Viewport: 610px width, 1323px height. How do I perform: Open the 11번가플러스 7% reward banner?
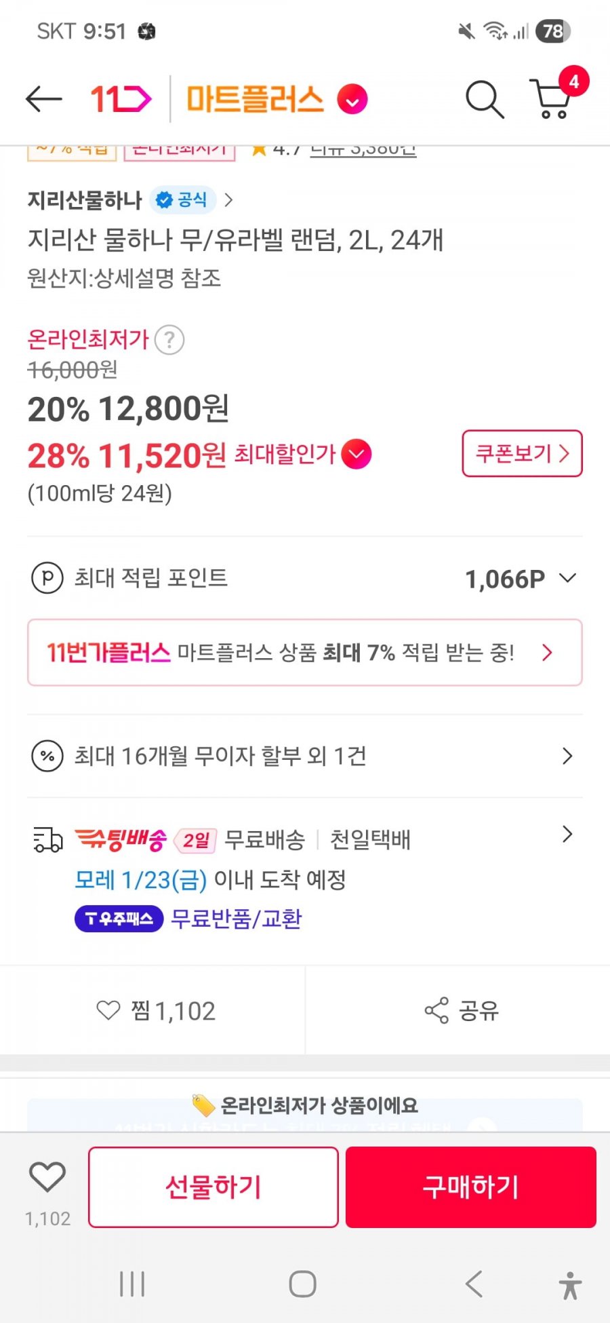tap(305, 653)
